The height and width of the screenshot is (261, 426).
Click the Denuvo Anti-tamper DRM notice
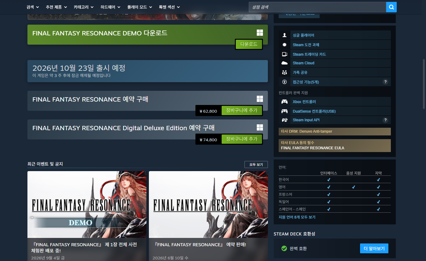pyautogui.click(x=335, y=131)
